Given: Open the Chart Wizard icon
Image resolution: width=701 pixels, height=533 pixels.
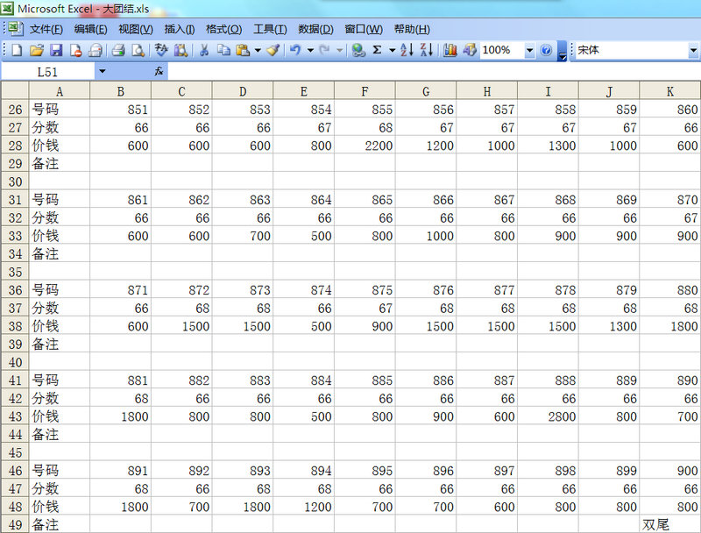Looking at the screenshot, I should click(450, 51).
